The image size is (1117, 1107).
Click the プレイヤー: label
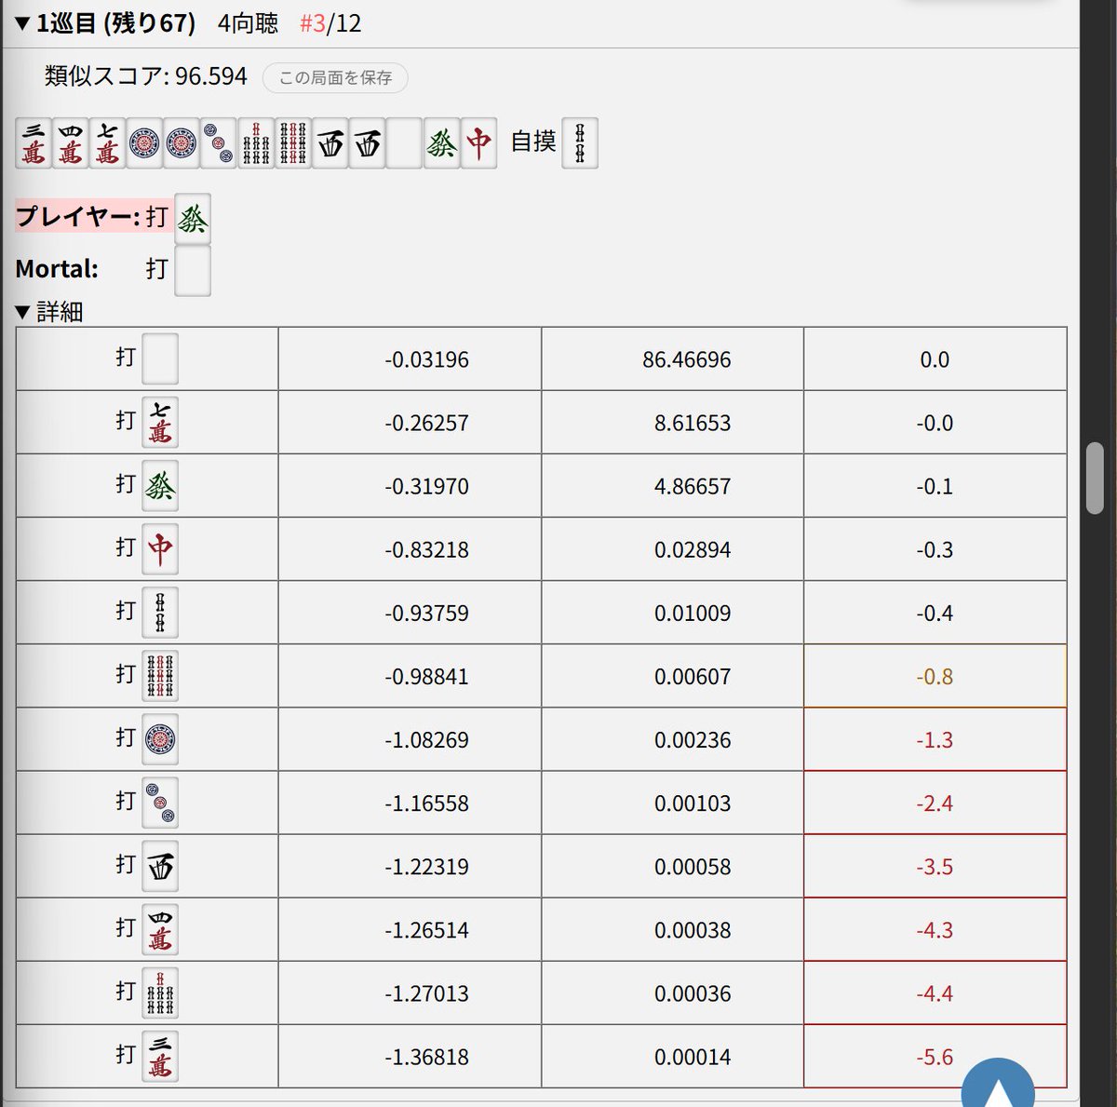(77, 217)
